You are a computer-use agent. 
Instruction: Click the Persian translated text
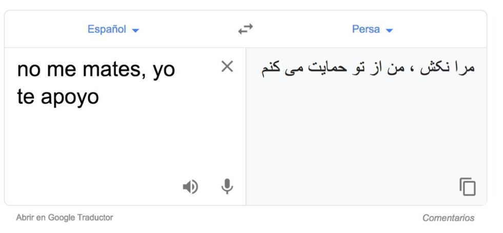tap(367, 69)
